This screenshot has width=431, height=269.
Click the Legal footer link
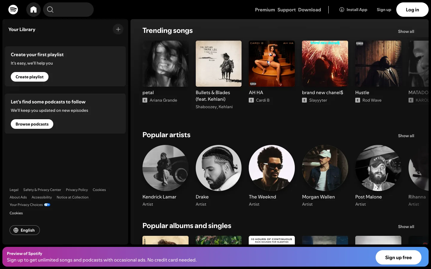click(x=14, y=190)
